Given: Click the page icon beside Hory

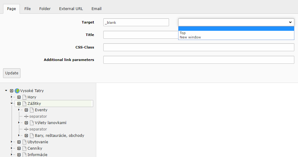Looking at the screenshot, I should (24, 97).
